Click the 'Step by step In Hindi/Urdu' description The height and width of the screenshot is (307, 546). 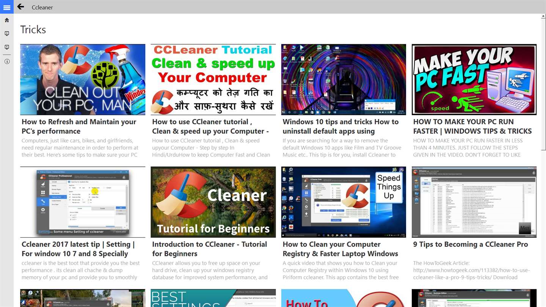coord(211,148)
